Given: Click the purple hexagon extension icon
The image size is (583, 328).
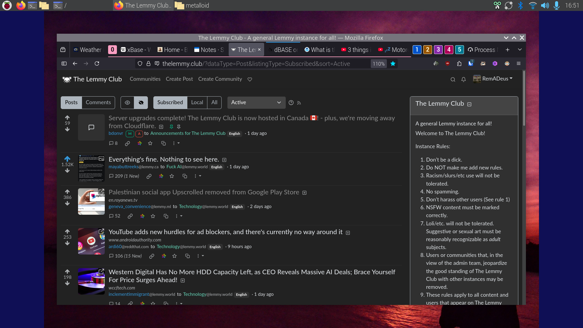Looking at the screenshot, I should pyautogui.click(x=495, y=63).
